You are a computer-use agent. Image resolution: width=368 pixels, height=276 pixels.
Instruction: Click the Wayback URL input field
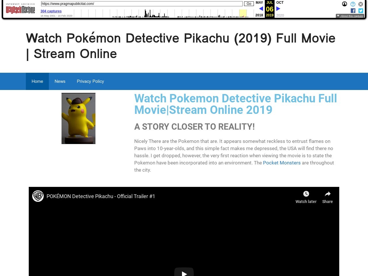(x=141, y=4)
